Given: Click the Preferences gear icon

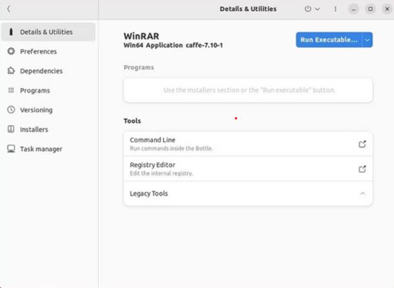Looking at the screenshot, I should pos(11,51).
